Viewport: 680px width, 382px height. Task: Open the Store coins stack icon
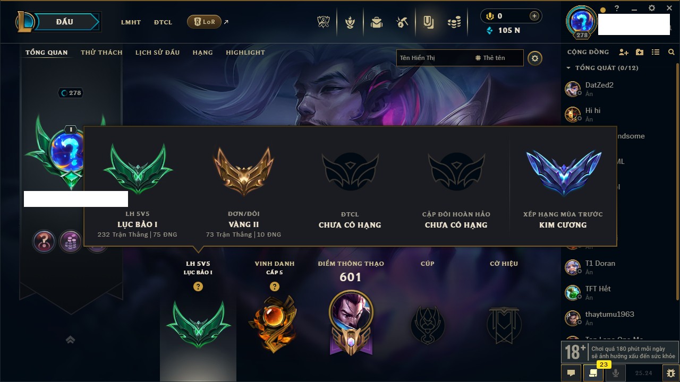coord(454,22)
